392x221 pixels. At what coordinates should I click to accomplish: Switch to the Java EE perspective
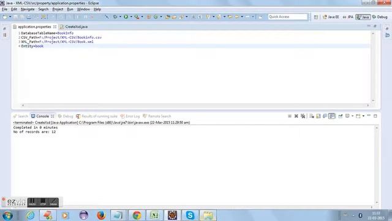point(331,17)
